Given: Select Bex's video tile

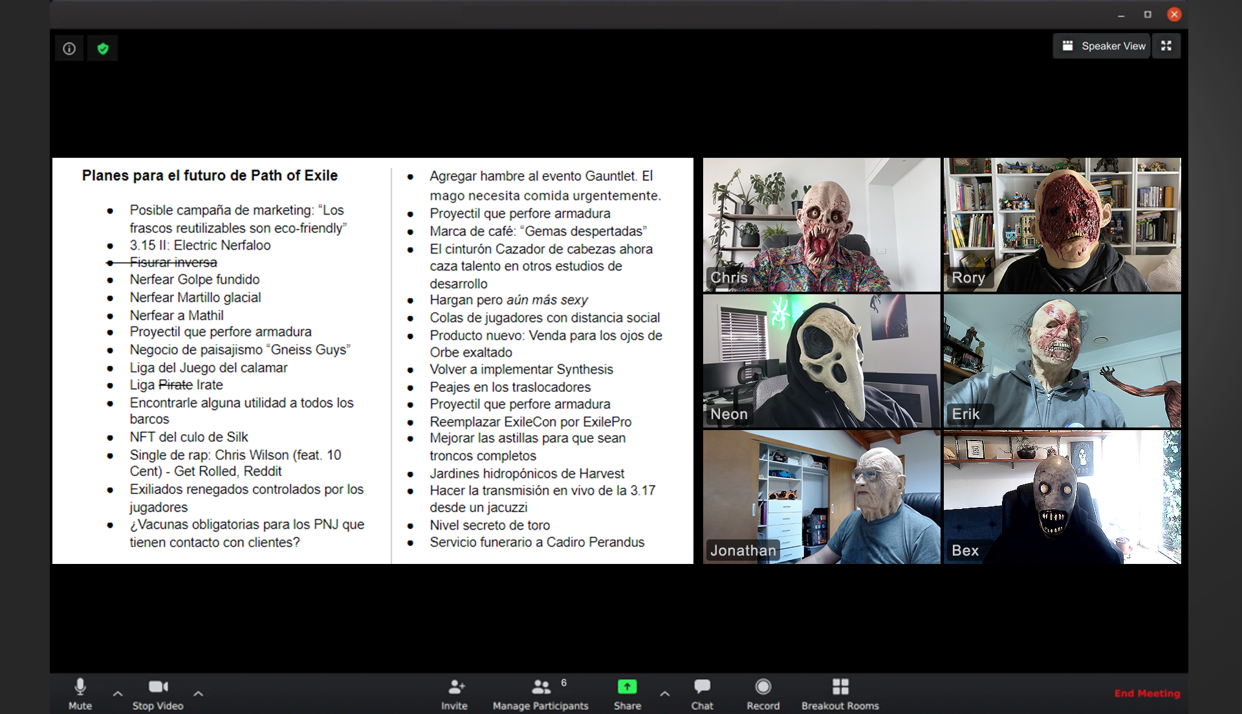Looking at the screenshot, I should click(1062, 497).
